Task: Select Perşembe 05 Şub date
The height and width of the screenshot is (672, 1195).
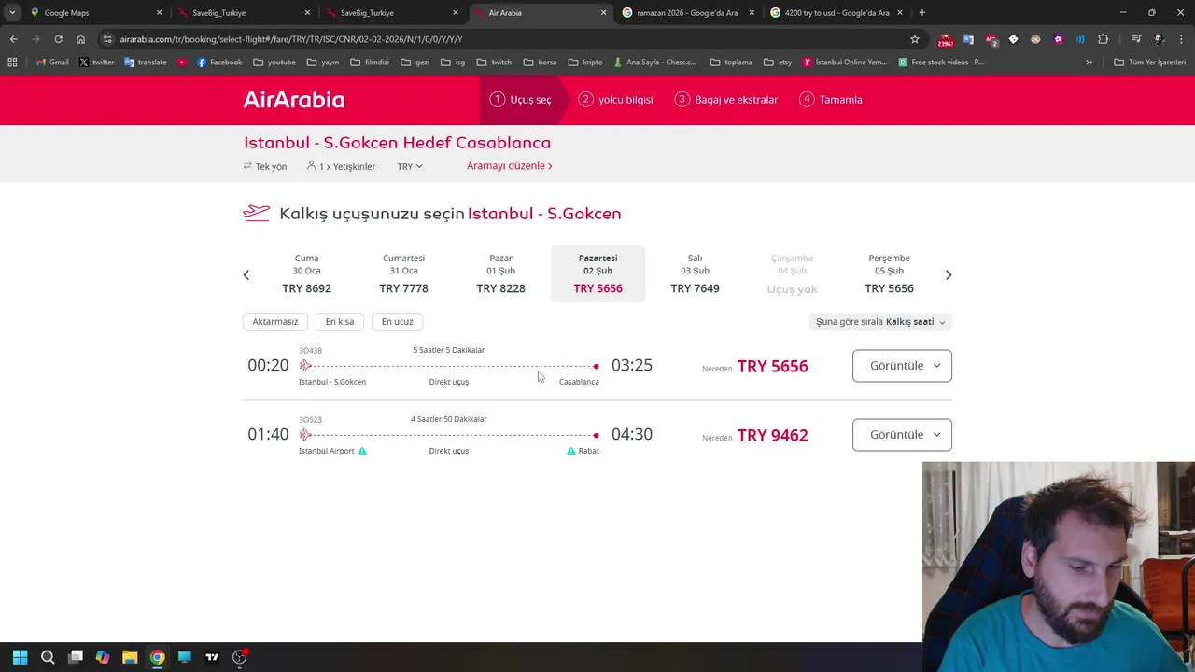Action: [889, 273]
